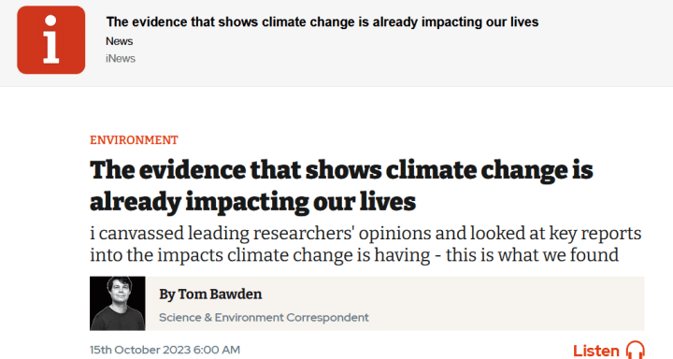
Task: Click the white dot of the "i" logo
Action: coord(50,21)
